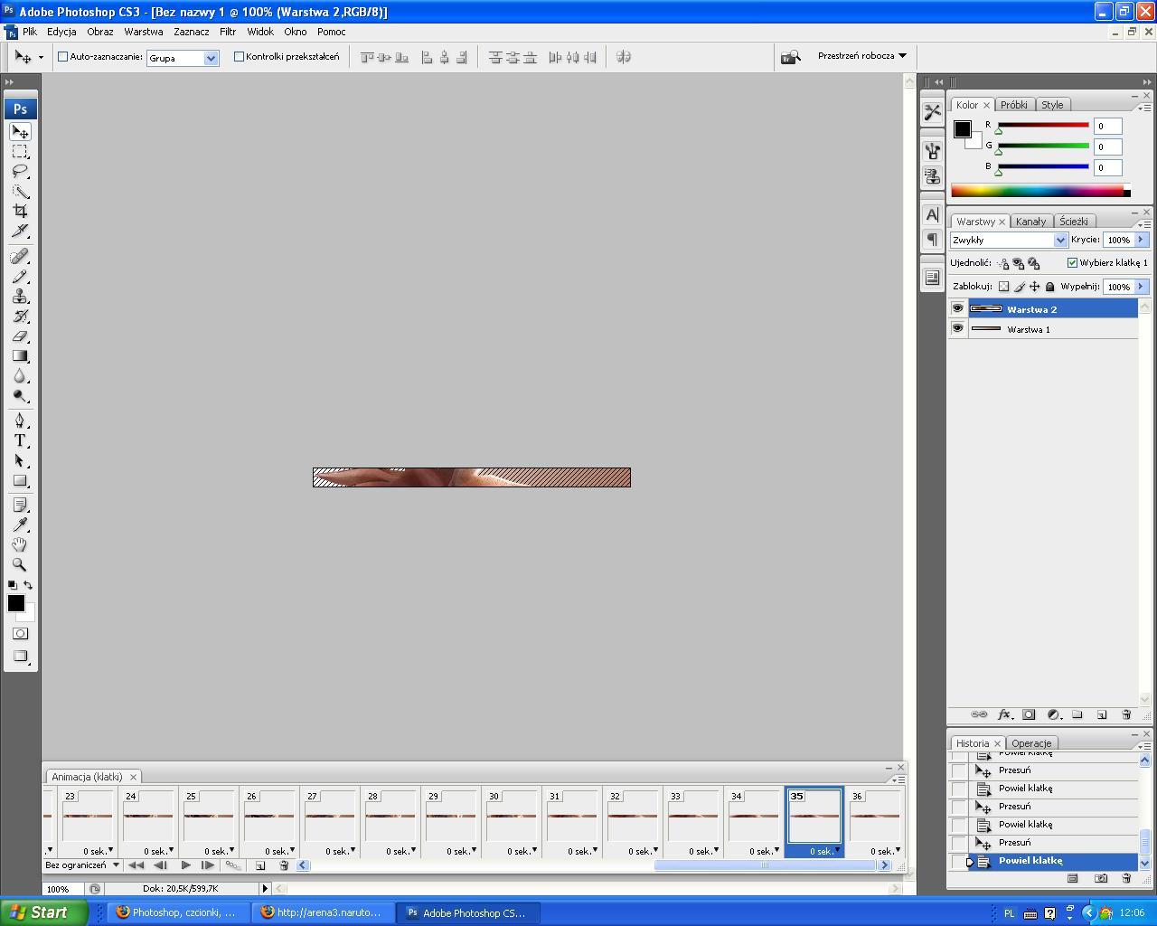
Task: Select the Healing Brush tool
Action: tap(20, 257)
